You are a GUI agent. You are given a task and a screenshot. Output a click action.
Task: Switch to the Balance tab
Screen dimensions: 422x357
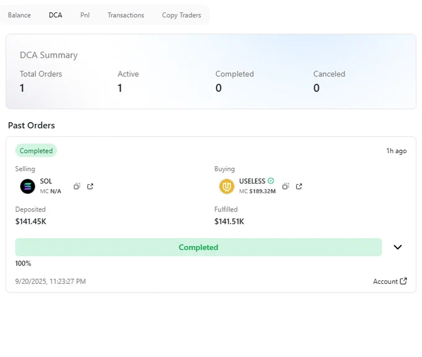click(19, 15)
